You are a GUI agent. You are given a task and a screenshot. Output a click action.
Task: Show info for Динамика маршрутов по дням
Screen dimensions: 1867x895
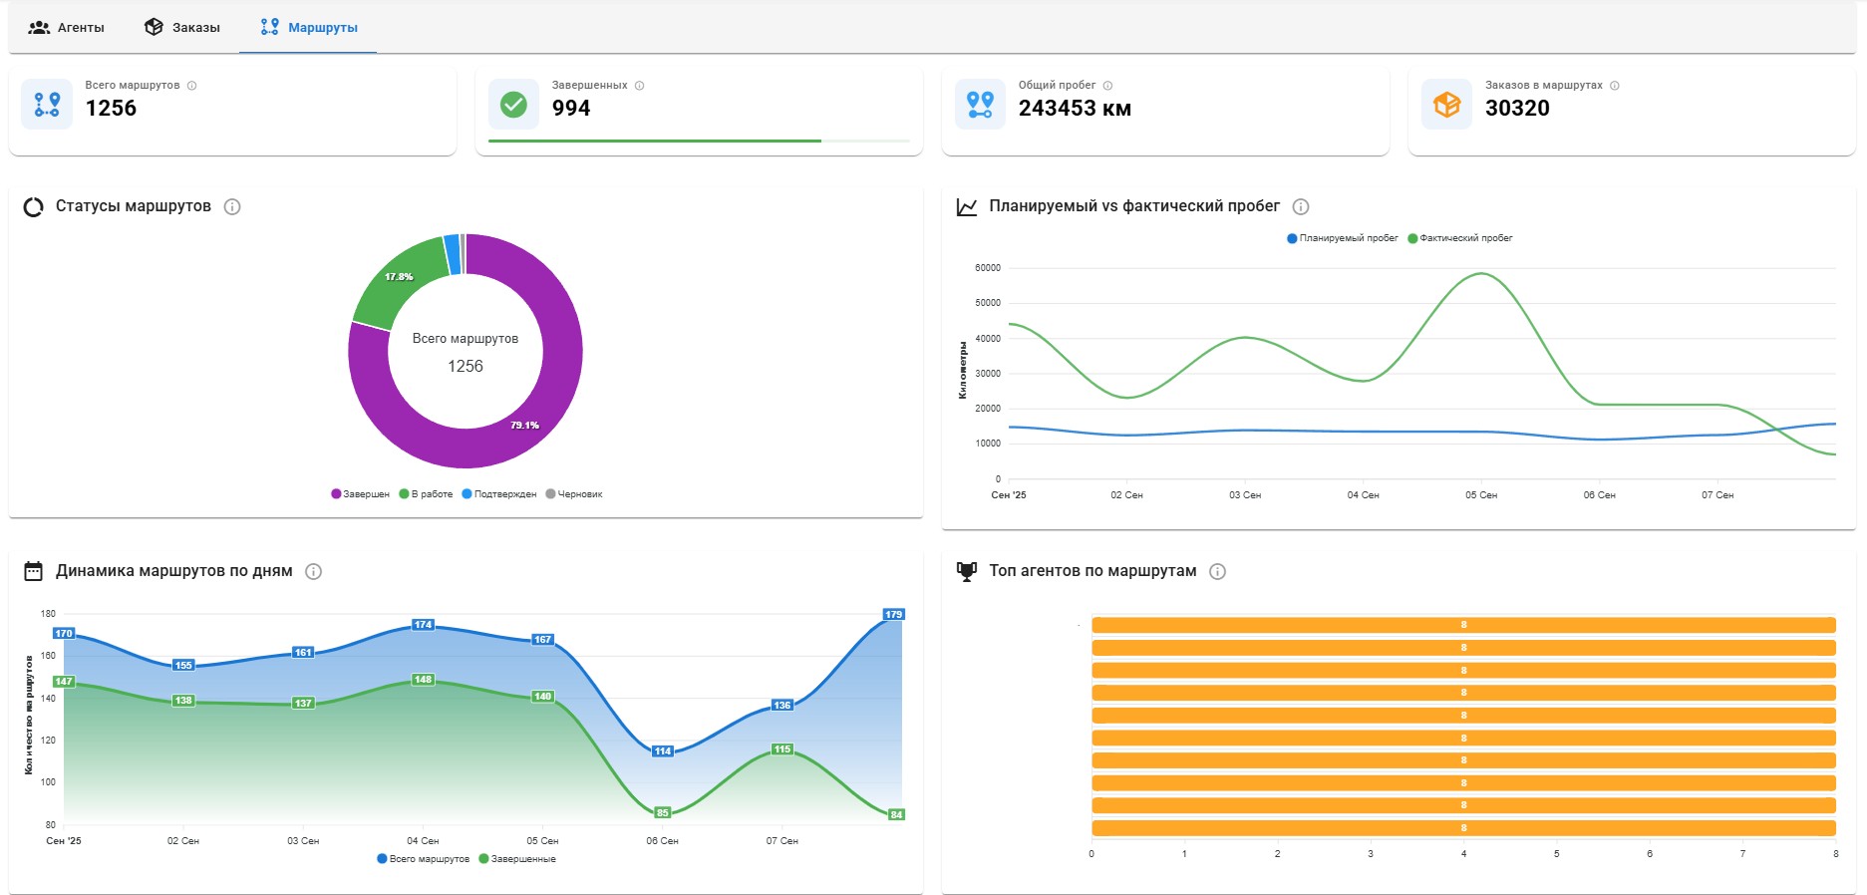point(313,571)
